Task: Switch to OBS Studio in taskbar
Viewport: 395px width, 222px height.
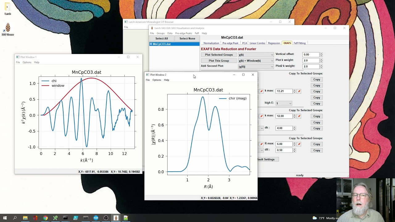Action: click(x=106, y=218)
